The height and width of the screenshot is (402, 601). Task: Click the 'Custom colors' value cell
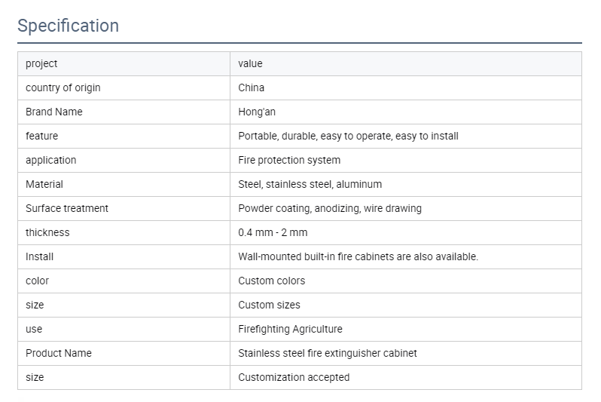coord(271,281)
